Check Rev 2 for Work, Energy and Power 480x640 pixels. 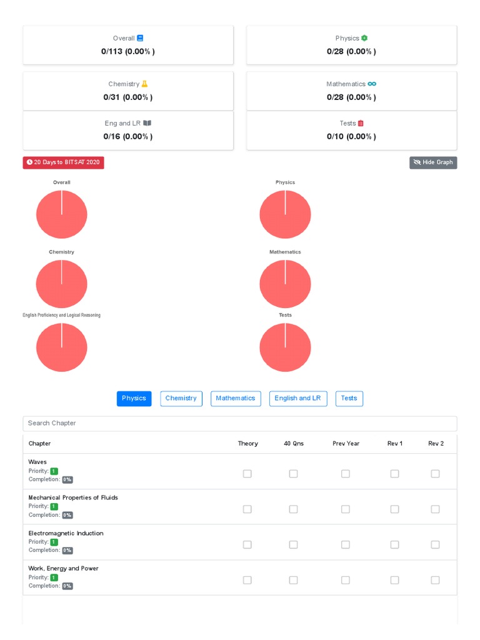[x=435, y=580]
